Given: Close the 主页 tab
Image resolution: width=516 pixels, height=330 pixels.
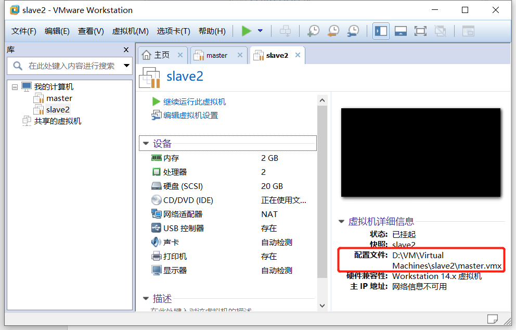Looking at the screenshot, I should 180,55.
